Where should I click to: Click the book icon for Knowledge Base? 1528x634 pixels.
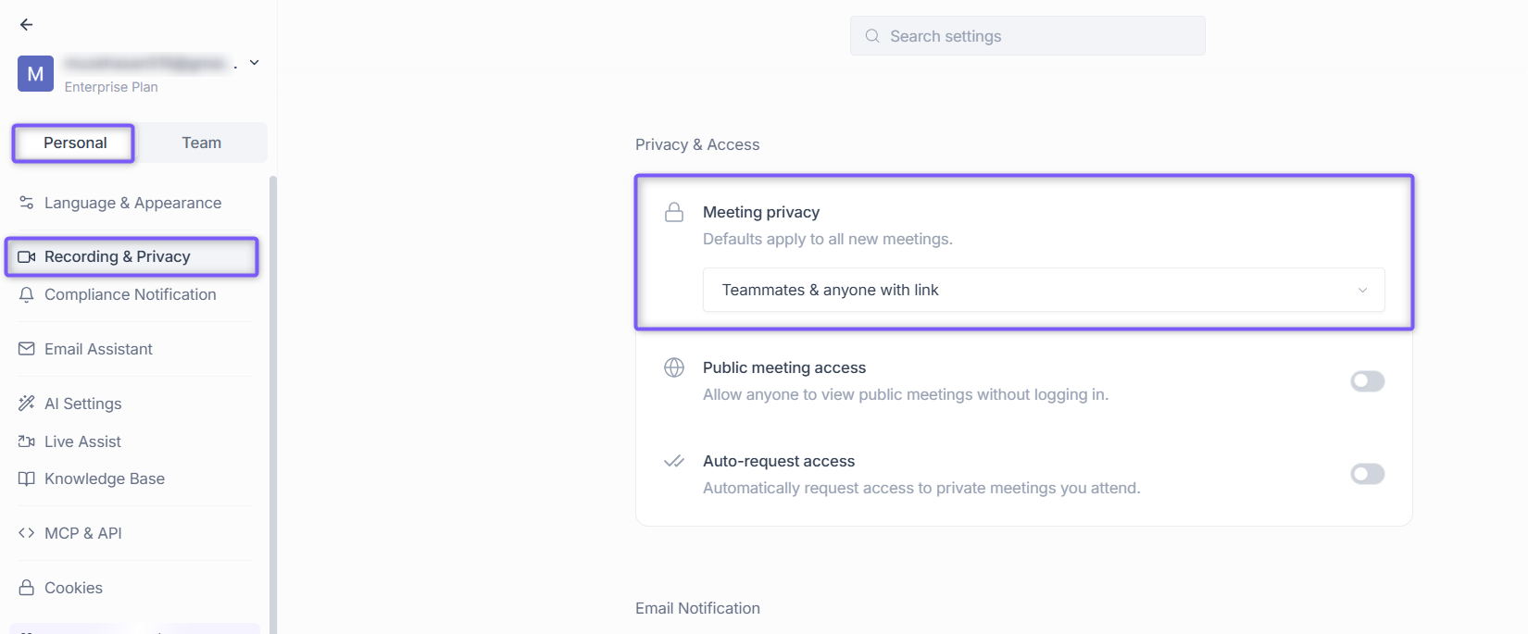(x=27, y=479)
